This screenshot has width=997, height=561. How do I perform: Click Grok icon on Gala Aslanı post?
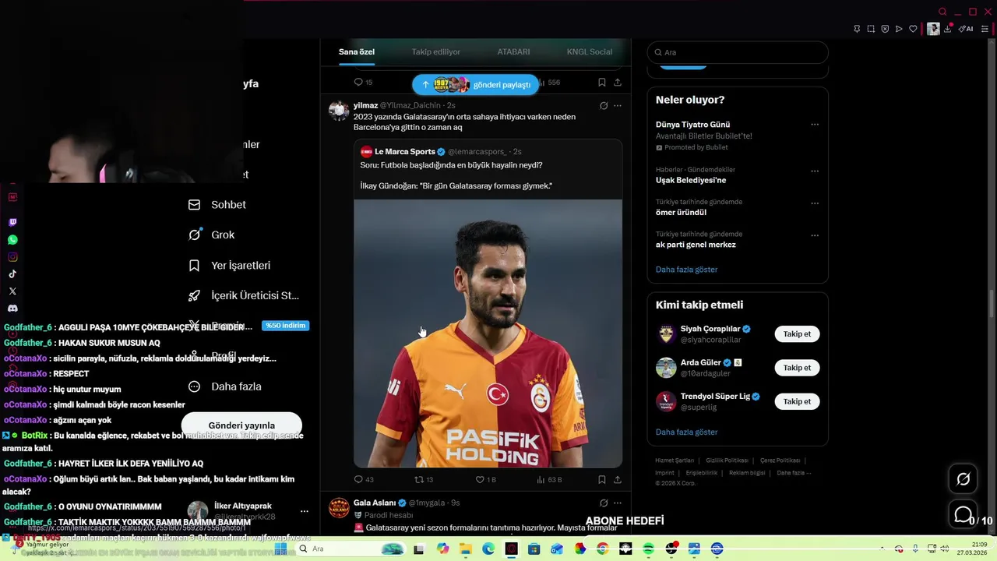[x=604, y=503]
